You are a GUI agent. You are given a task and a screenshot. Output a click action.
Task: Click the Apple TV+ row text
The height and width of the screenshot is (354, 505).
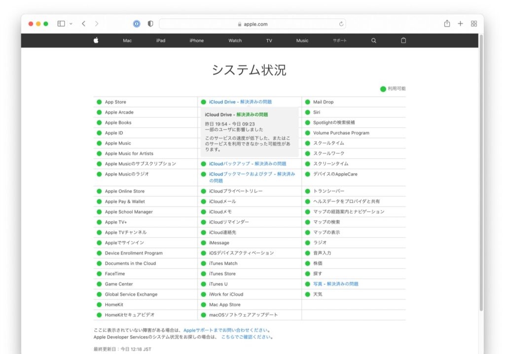point(116,222)
